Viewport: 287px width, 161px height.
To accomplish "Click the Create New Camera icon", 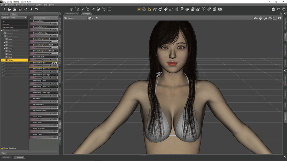I will coord(71,9).
